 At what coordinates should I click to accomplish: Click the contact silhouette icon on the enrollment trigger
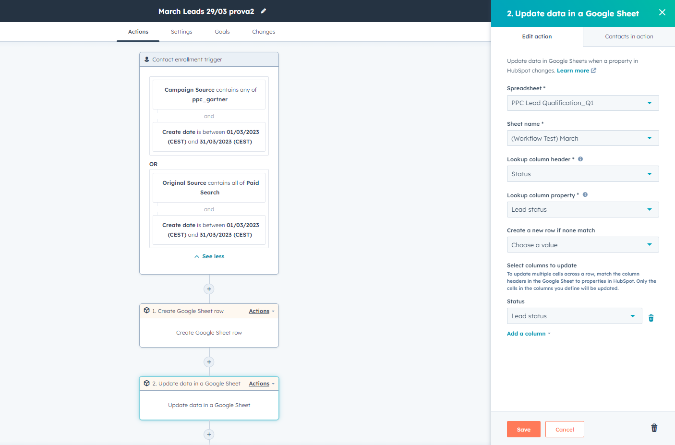pos(146,59)
